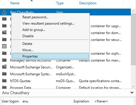Click the gray square object icon

[4, 46]
